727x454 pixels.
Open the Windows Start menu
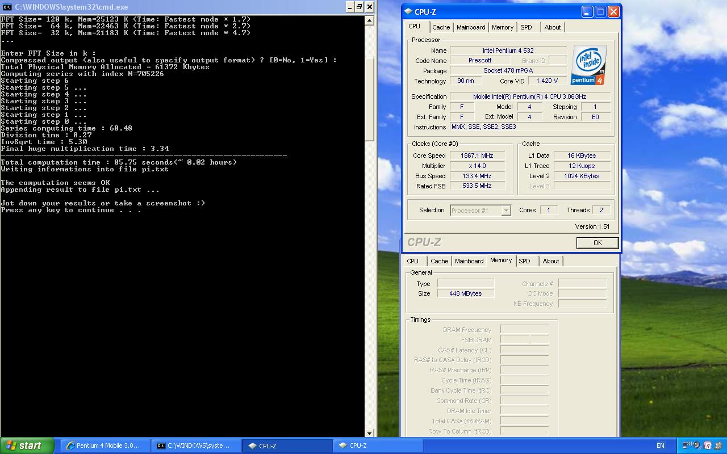point(27,445)
